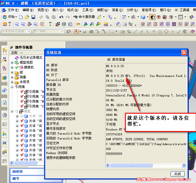Click the Redo arrow icon
This screenshot has height=183, width=196.
click(x=68, y=17)
